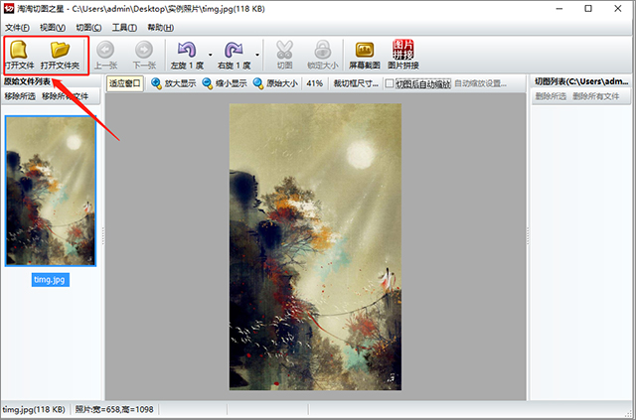Click Remove Selected (移除所选) in file list

(20, 96)
